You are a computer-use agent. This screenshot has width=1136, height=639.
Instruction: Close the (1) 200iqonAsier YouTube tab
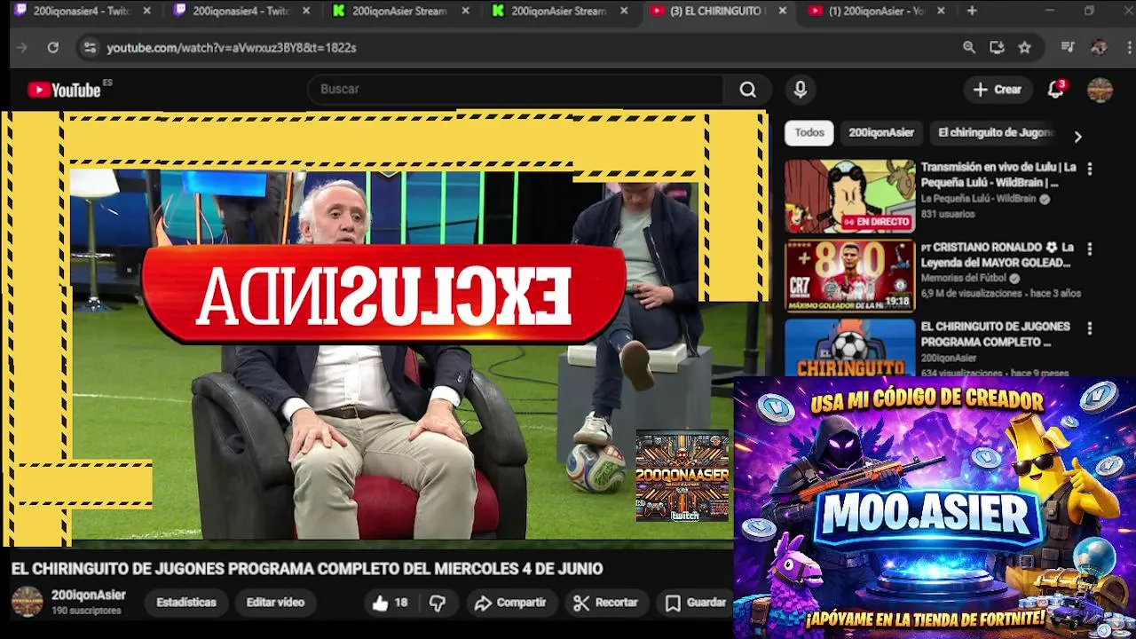click(941, 11)
